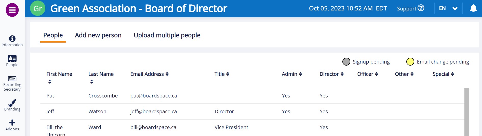
Task: Sort by the Admin column
Action: [x=300, y=74]
